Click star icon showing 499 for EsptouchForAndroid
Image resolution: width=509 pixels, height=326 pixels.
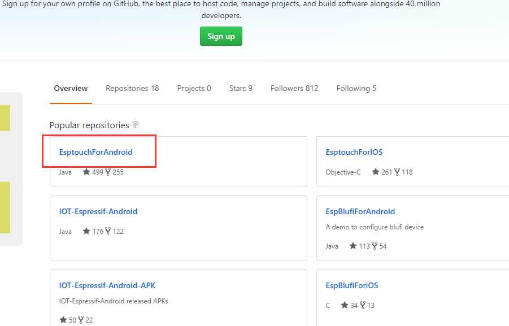click(x=86, y=172)
